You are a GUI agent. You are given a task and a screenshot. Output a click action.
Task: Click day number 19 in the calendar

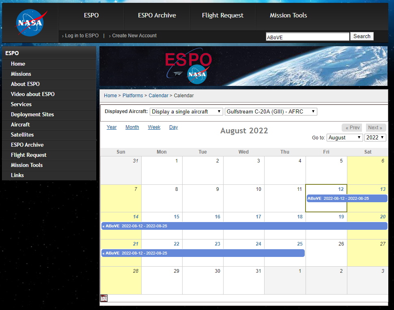(x=341, y=217)
